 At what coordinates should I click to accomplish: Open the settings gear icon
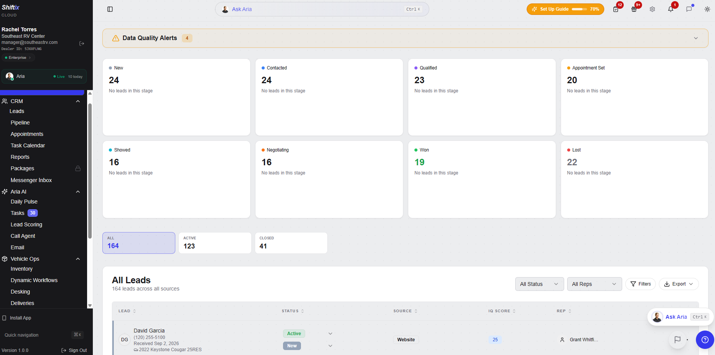[652, 9]
